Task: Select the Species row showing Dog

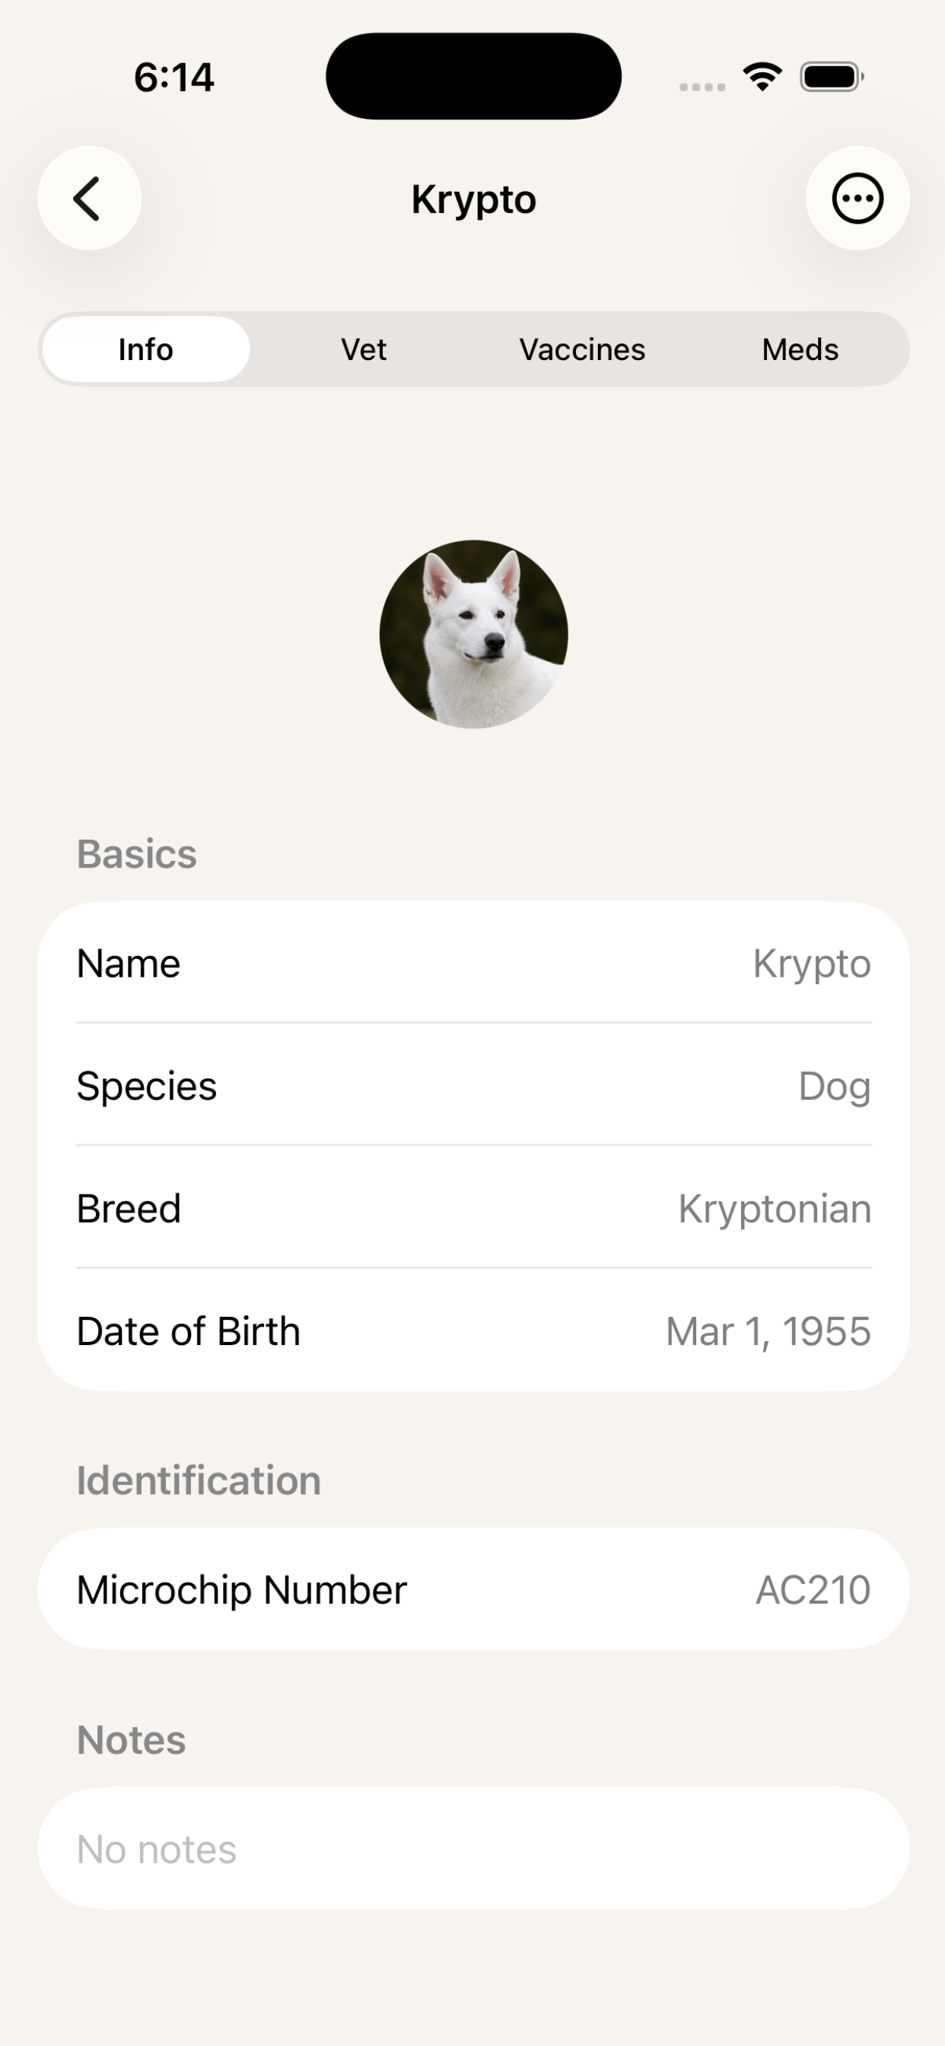Action: (x=473, y=1085)
